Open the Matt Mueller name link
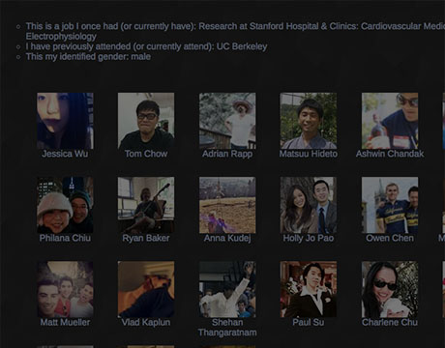 coord(65,322)
